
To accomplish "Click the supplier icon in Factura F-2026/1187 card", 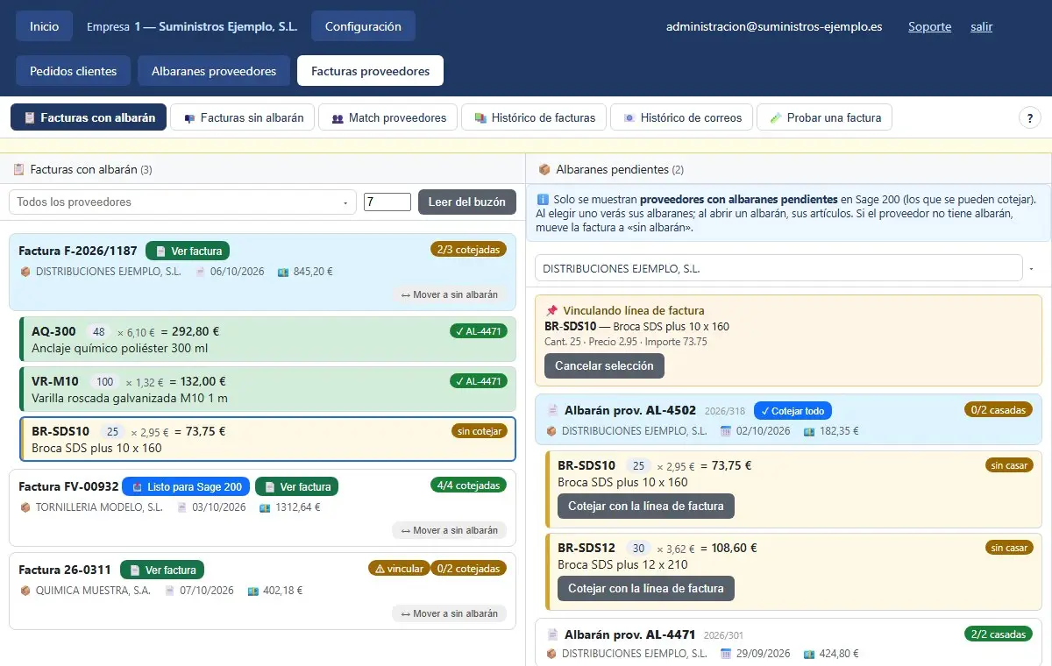I will (25, 272).
